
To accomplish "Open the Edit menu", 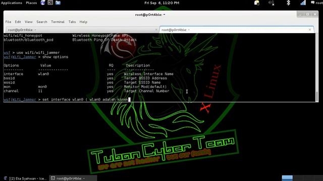I will 18,22.
